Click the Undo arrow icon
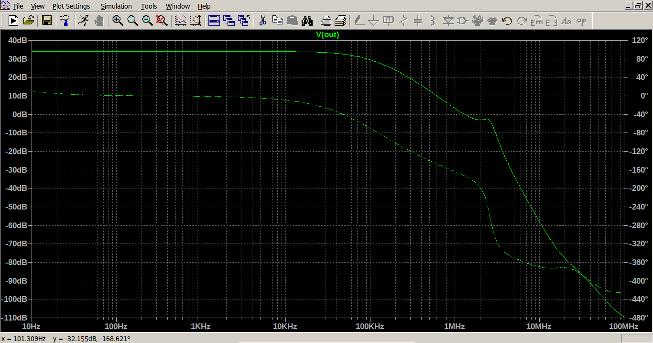 click(507, 21)
